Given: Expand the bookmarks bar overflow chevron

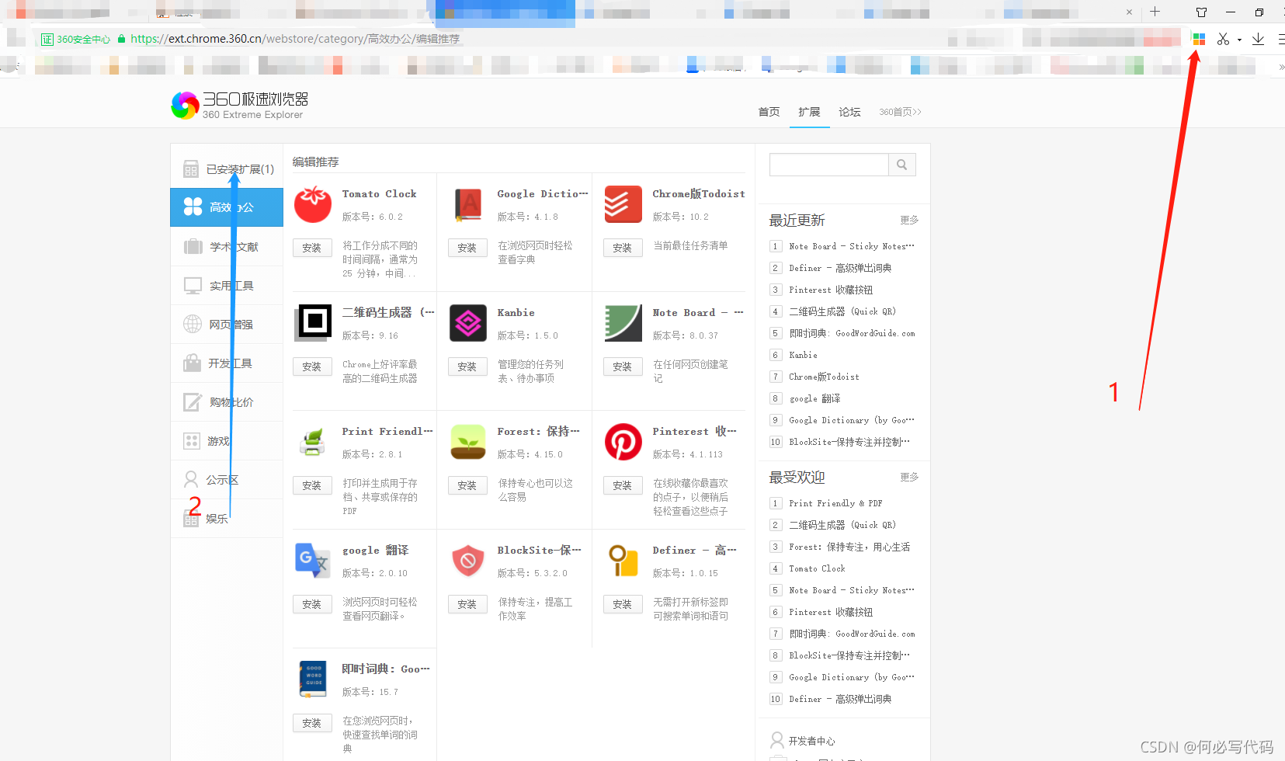Looking at the screenshot, I should tap(1281, 68).
